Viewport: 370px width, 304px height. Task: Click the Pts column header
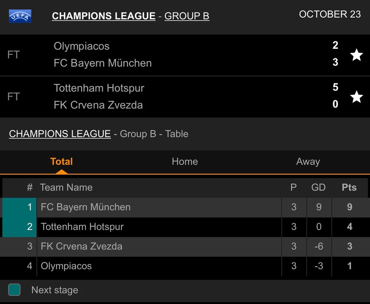click(x=349, y=188)
